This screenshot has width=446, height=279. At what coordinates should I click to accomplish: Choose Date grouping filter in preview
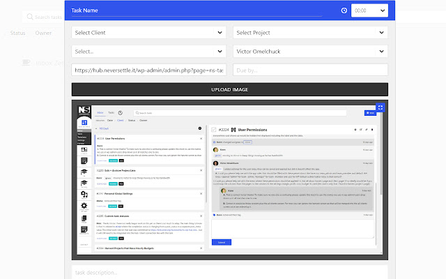[110, 121]
